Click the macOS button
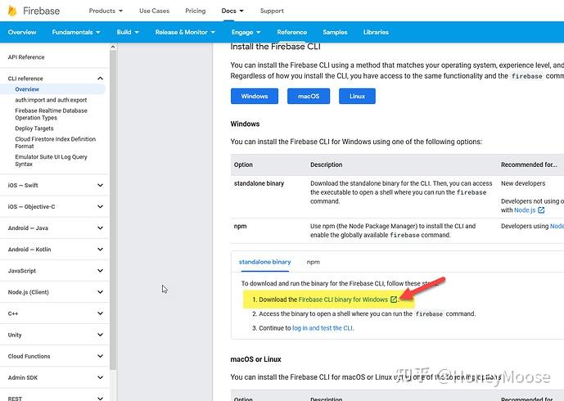This screenshot has width=564, height=401. tap(309, 96)
